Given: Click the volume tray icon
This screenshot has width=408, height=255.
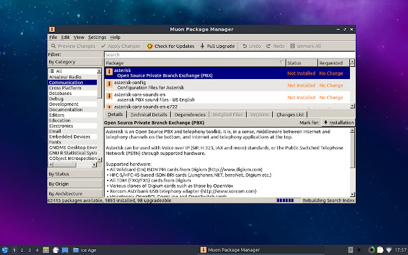Looking at the screenshot, I should coord(360,250).
